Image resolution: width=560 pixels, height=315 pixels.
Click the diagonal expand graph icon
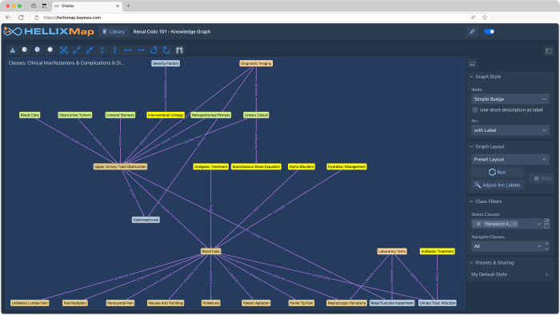click(77, 50)
